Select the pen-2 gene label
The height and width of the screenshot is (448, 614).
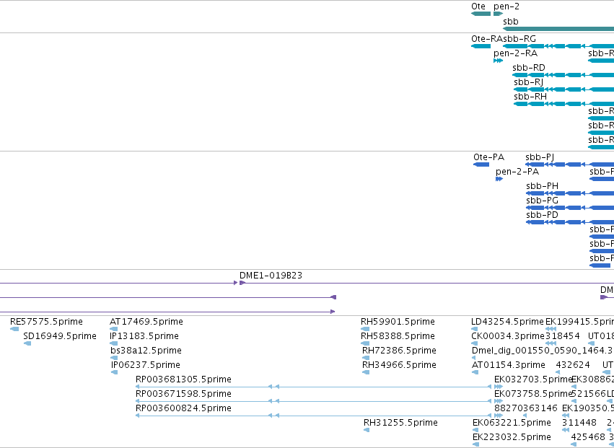click(x=506, y=6)
